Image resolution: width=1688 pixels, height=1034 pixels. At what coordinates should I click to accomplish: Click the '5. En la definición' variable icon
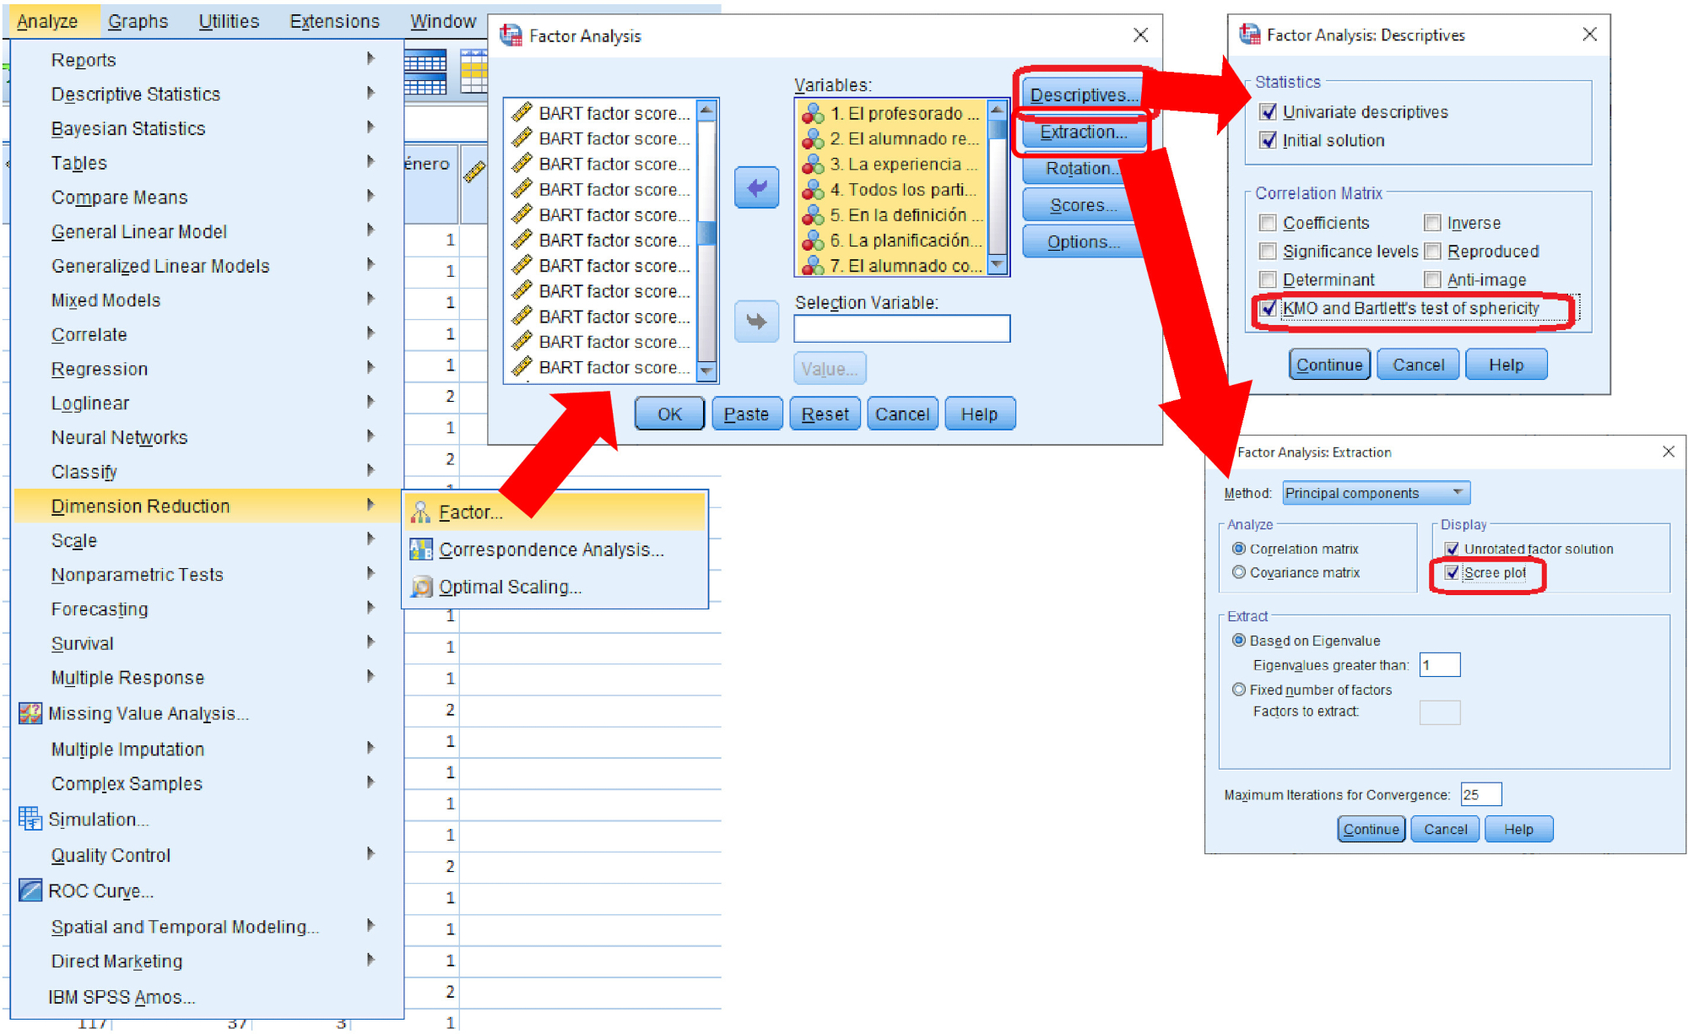click(813, 214)
